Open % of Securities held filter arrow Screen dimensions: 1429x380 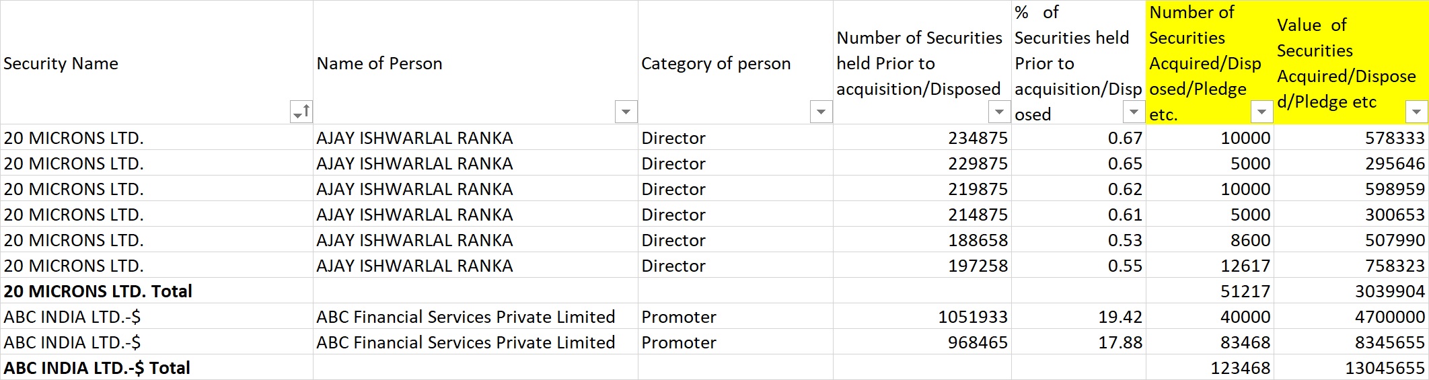click(1134, 112)
